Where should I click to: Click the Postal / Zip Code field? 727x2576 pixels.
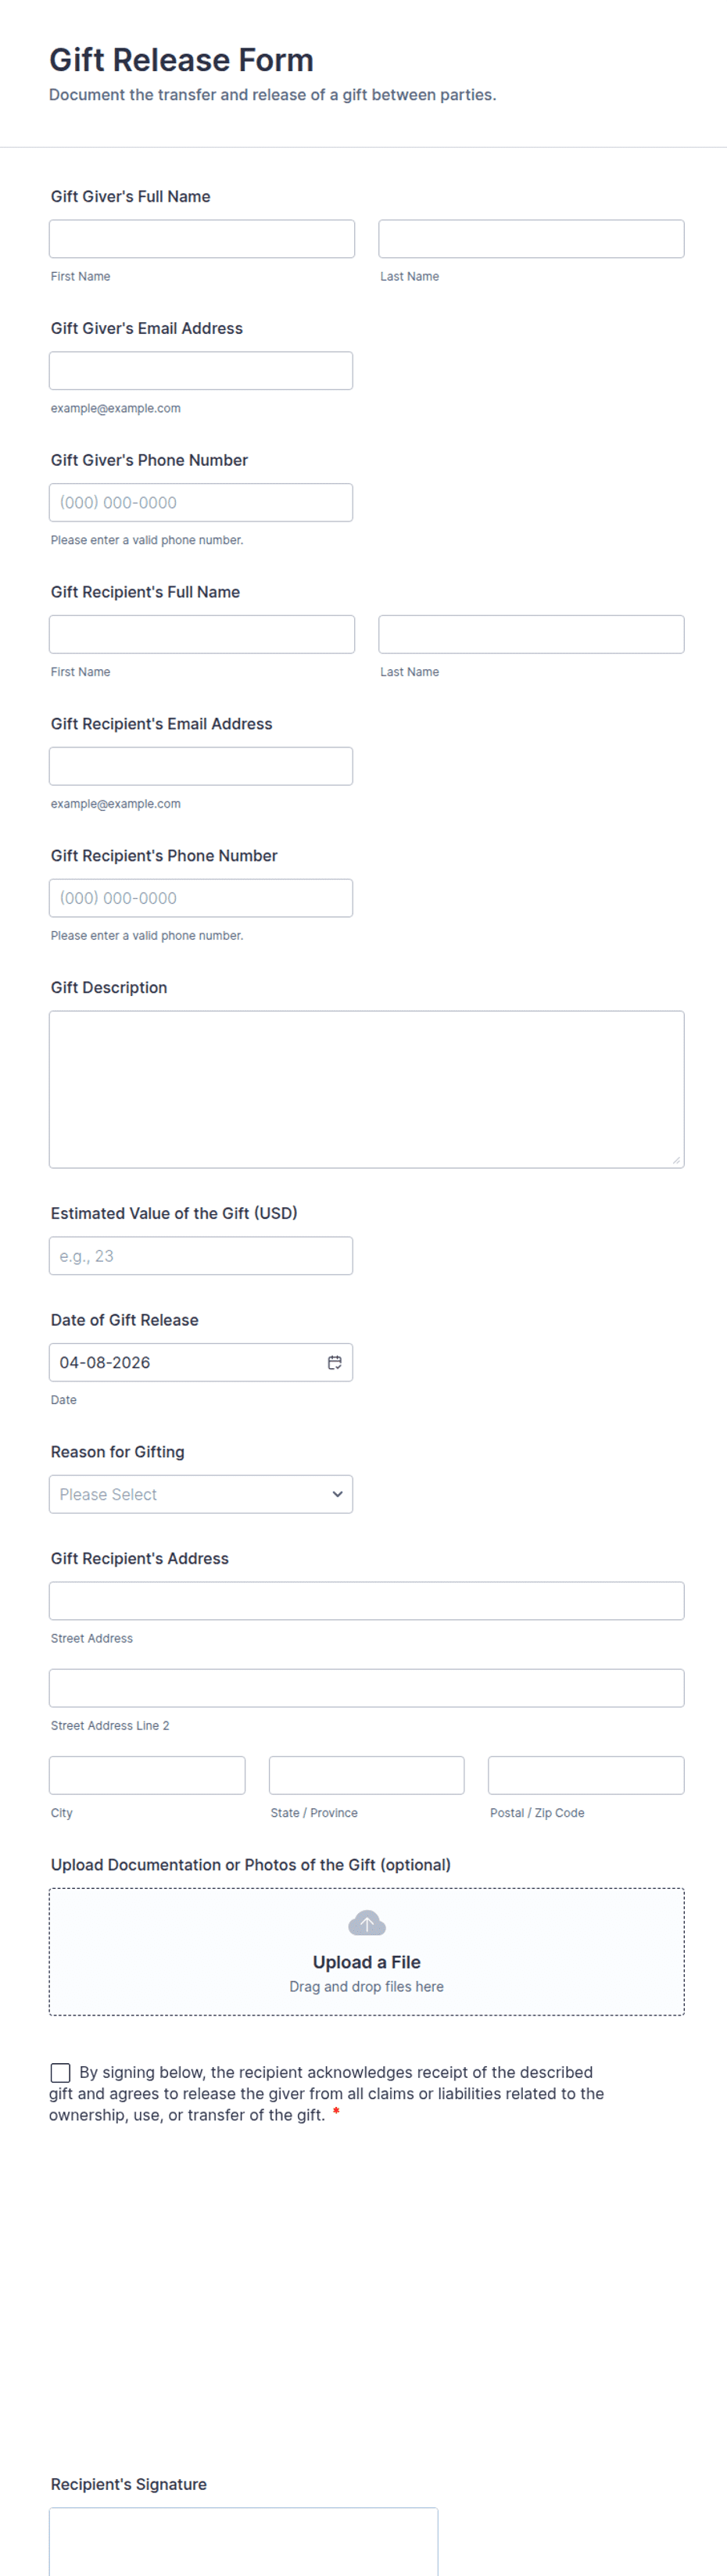[585, 1775]
